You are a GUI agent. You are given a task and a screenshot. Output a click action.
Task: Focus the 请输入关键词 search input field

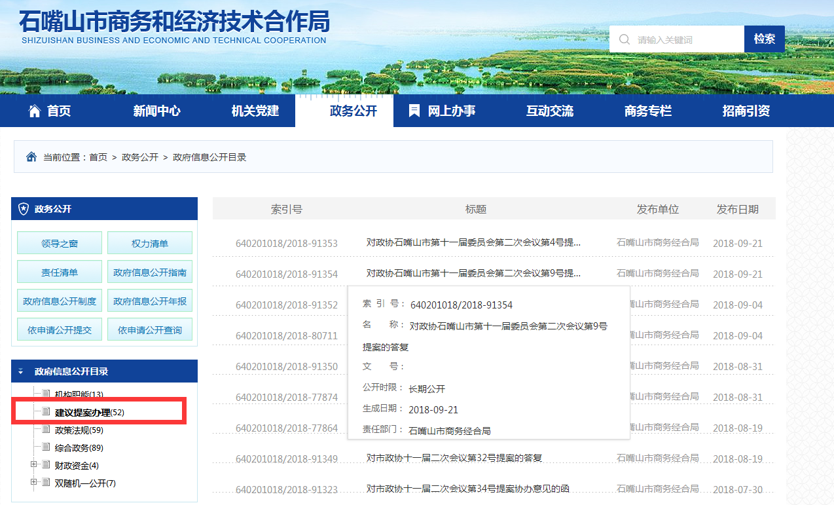[687, 39]
